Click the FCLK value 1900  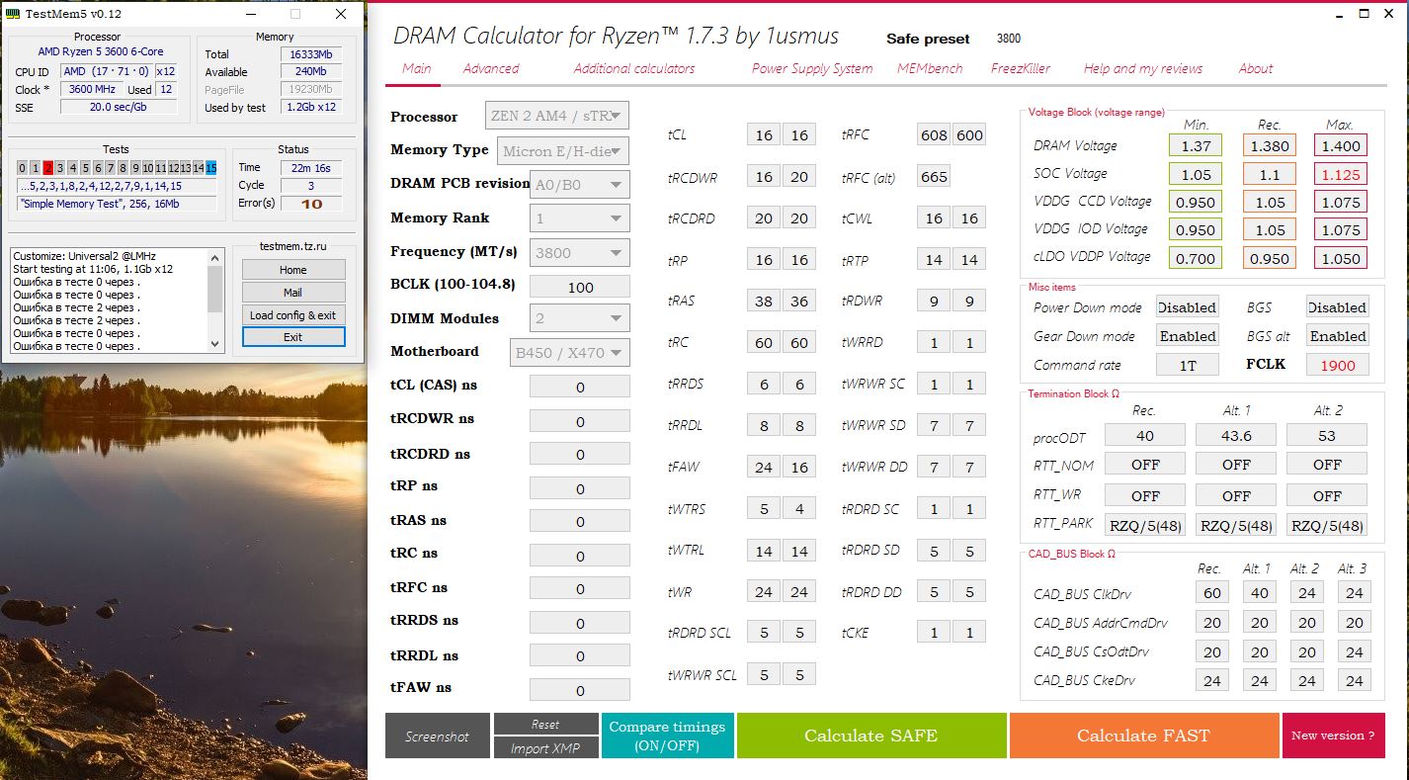pos(1338,365)
